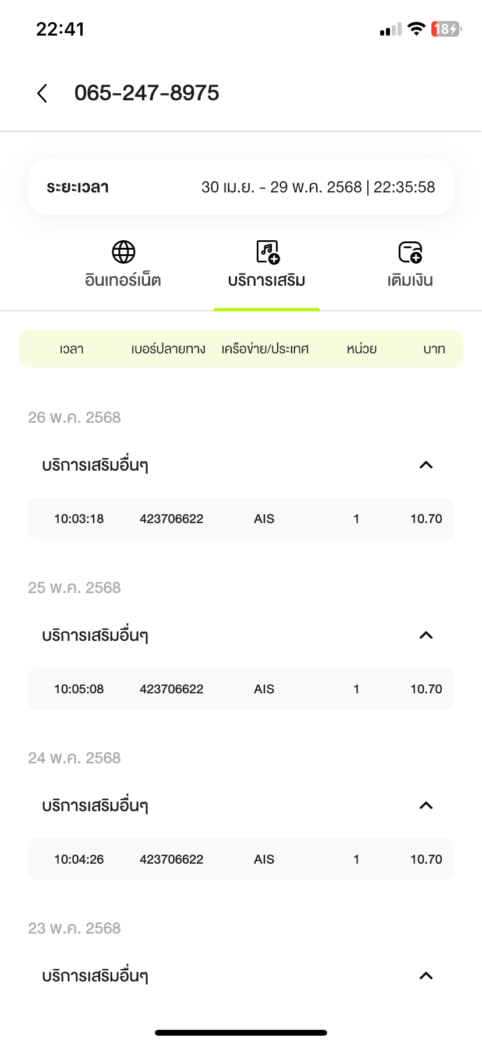482x1045 pixels.
Task: Tap the battery indicator icon
Action: pos(446,29)
